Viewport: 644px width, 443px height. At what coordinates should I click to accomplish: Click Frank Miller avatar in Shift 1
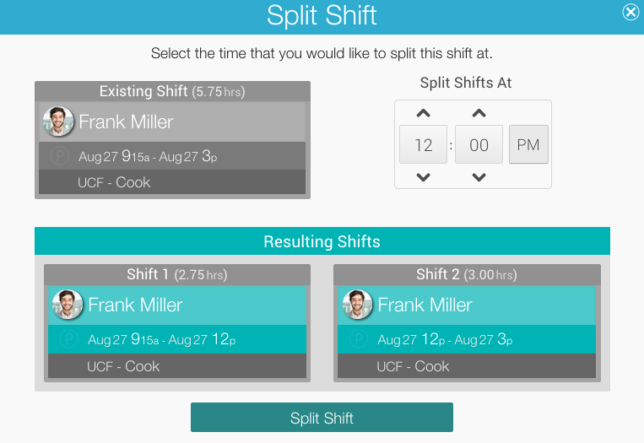click(68, 305)
